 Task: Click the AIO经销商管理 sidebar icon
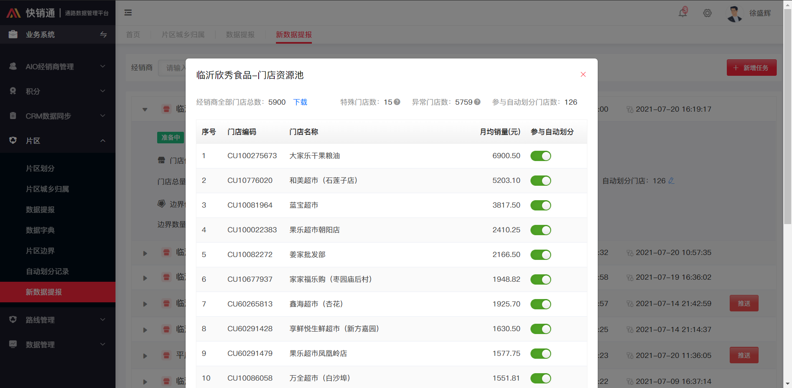[13, 66]
